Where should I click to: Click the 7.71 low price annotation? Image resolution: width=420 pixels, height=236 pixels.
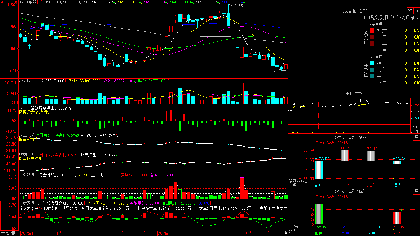point(277,71)
